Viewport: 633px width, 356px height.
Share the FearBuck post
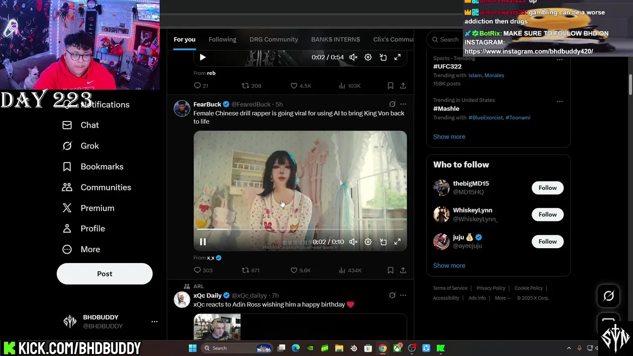(x=403, y=270)
